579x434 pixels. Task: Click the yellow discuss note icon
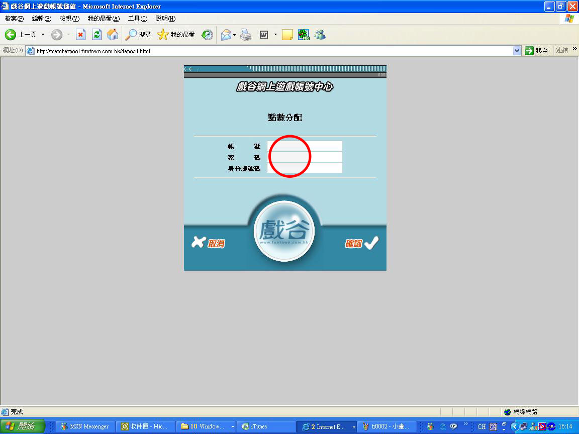pos(287,35)
